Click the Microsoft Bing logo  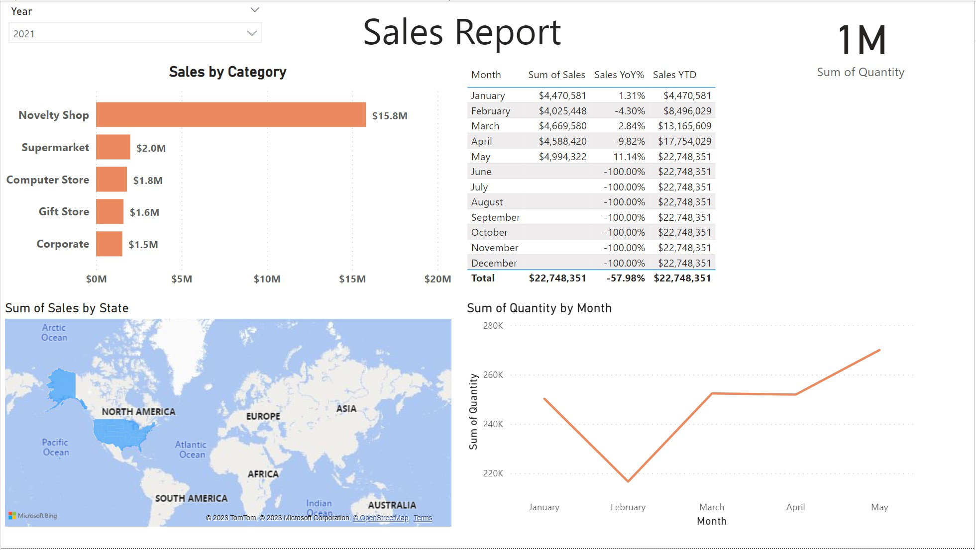(x=33, y=516)
